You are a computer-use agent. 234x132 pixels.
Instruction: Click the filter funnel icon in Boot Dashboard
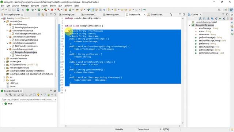[45, 95]
